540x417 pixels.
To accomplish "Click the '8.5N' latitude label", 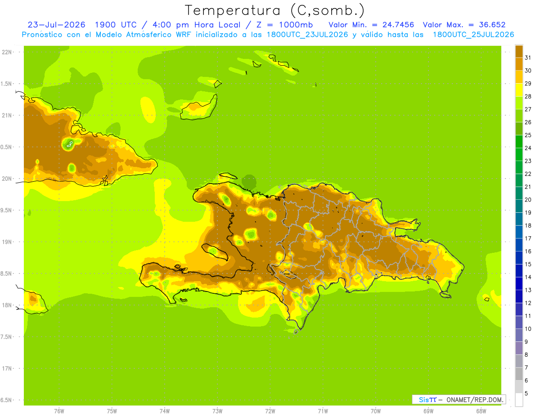I will (x=7, y=274).
